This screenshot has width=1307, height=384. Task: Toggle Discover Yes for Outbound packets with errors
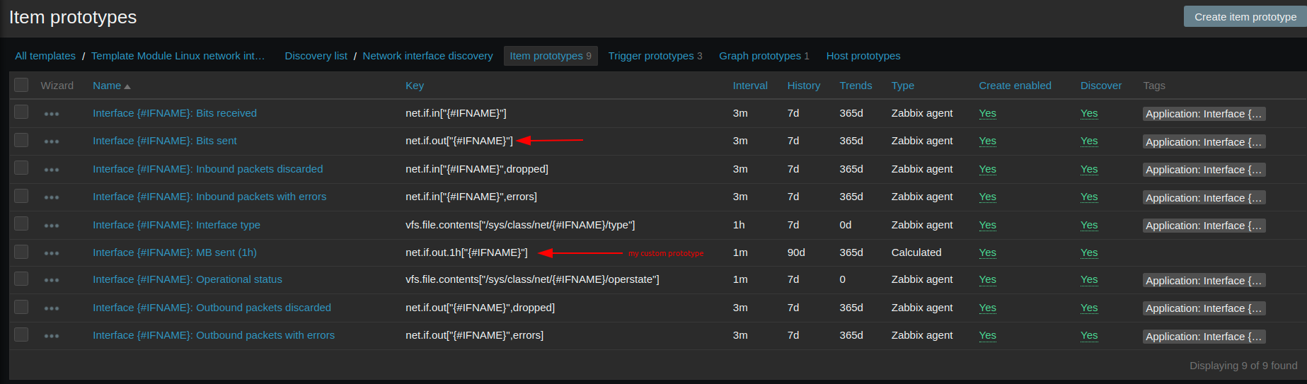tap(1089, 335)
